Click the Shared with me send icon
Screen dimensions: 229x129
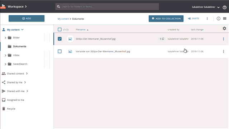point(4,91)
